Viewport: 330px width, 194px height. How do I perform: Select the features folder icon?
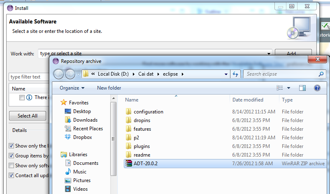pyautogui.click(x=129, y=129)
